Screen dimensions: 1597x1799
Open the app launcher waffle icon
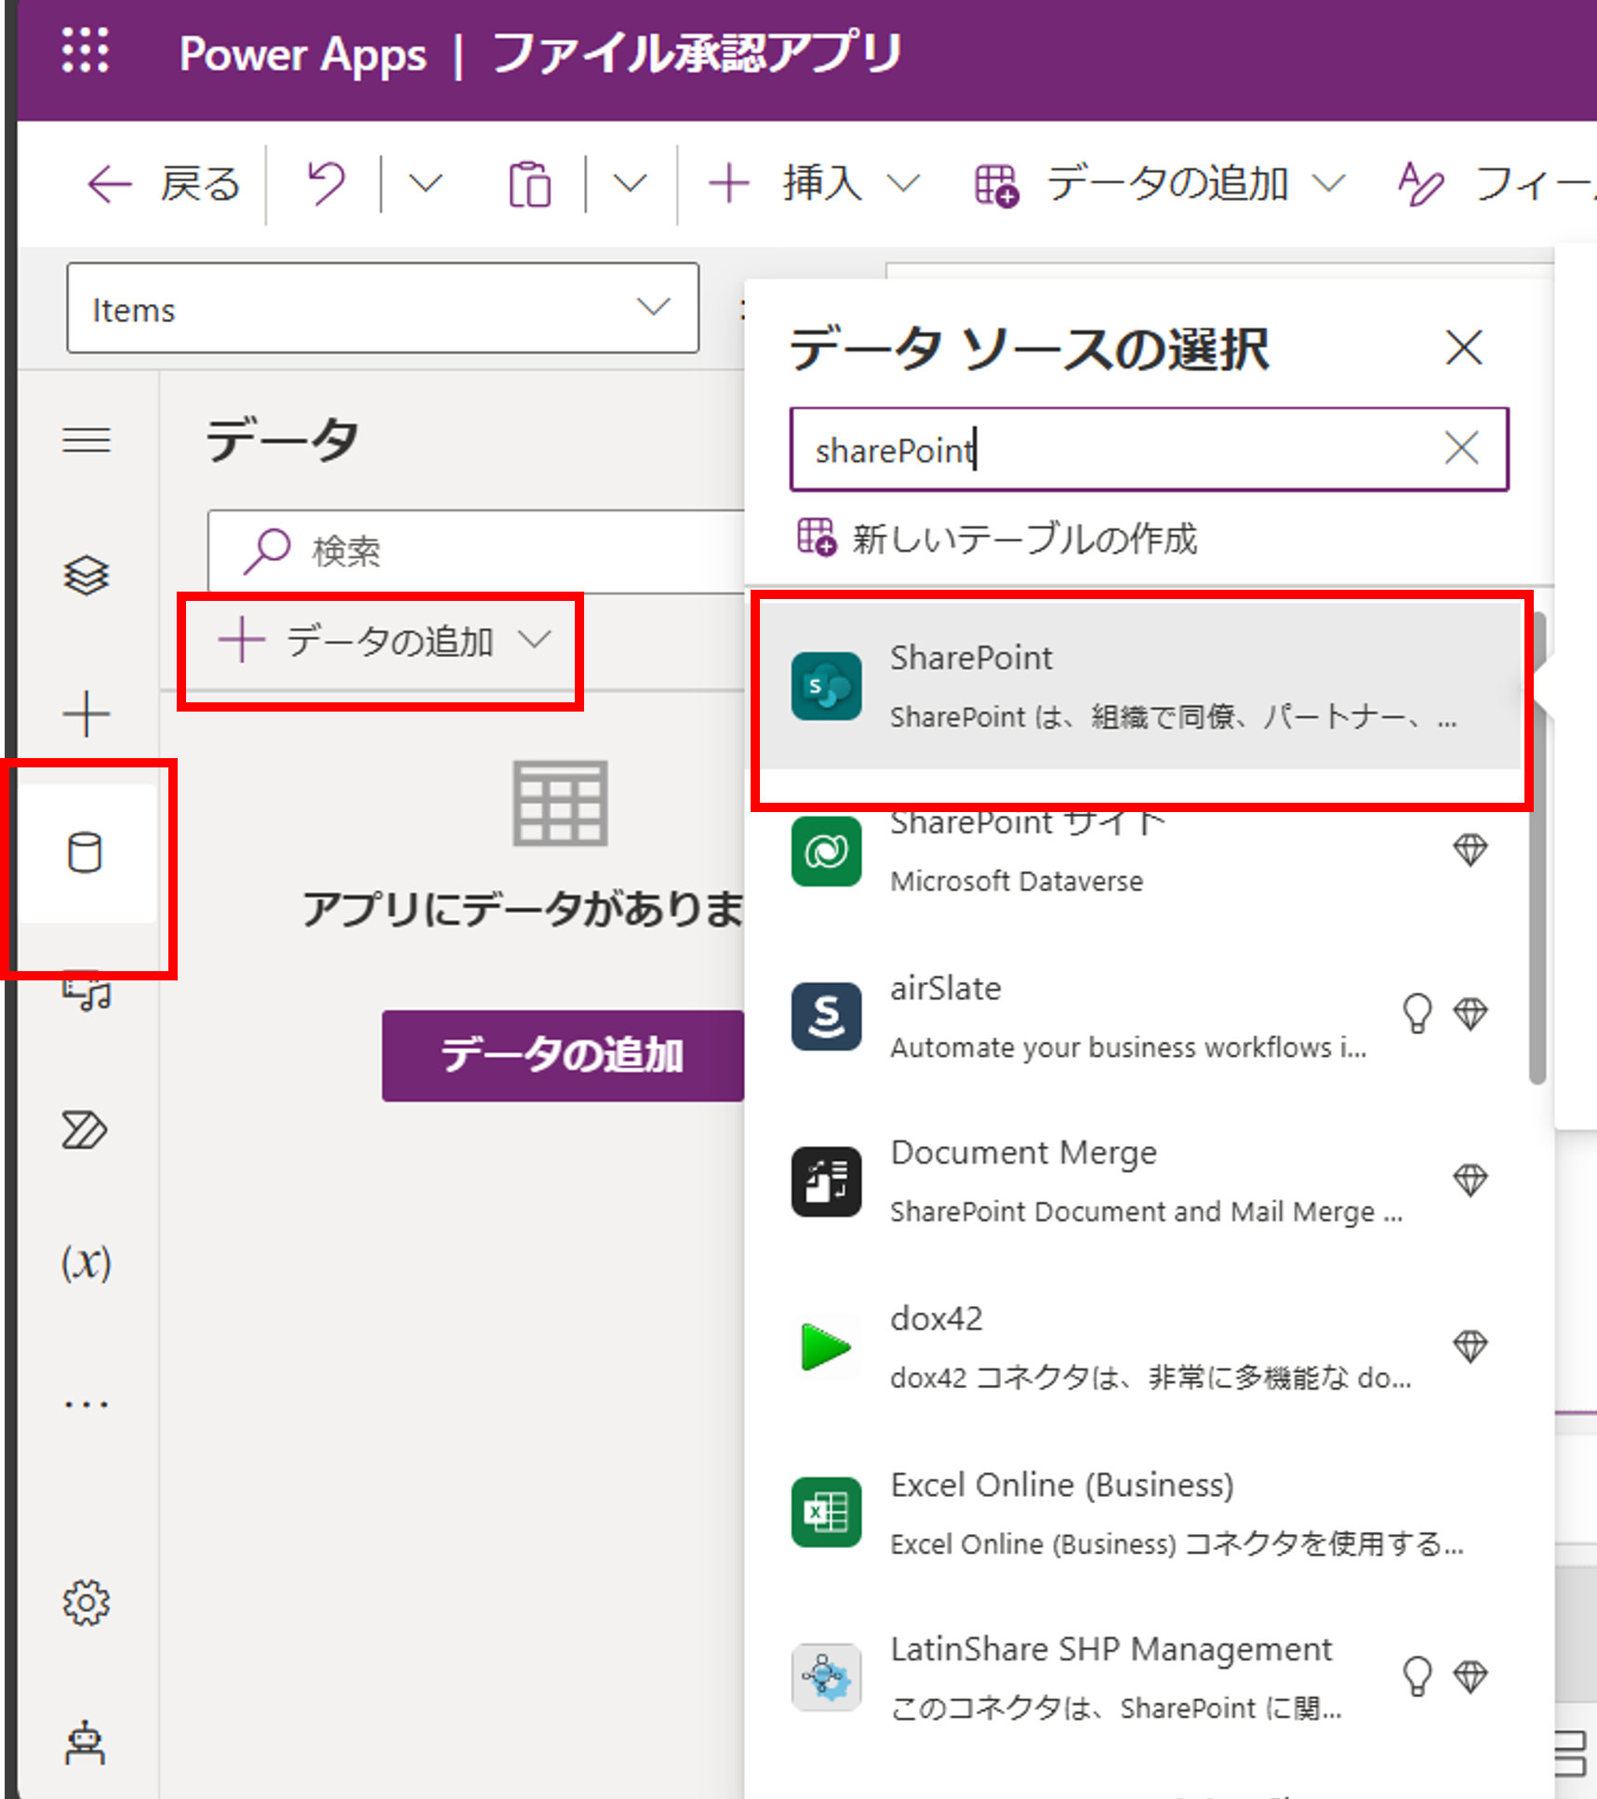click(86, 51)
